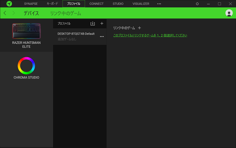Maximize the Razer Synapse window
Viewport: 236px width, 148px height.
pos(219,4)
